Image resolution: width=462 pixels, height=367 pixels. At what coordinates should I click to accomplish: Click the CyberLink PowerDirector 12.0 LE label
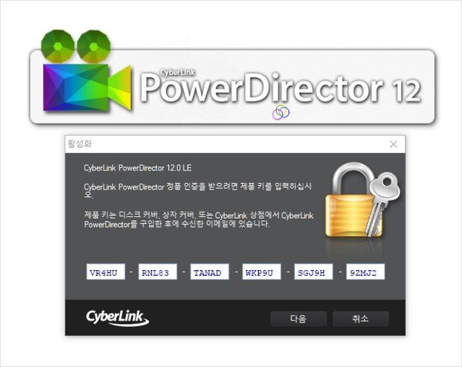point(137,168)
